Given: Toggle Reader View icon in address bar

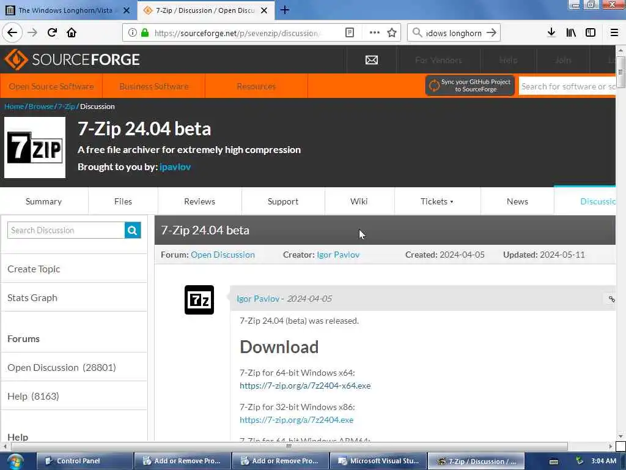Looking at the screenshot, I should [349, 33].
